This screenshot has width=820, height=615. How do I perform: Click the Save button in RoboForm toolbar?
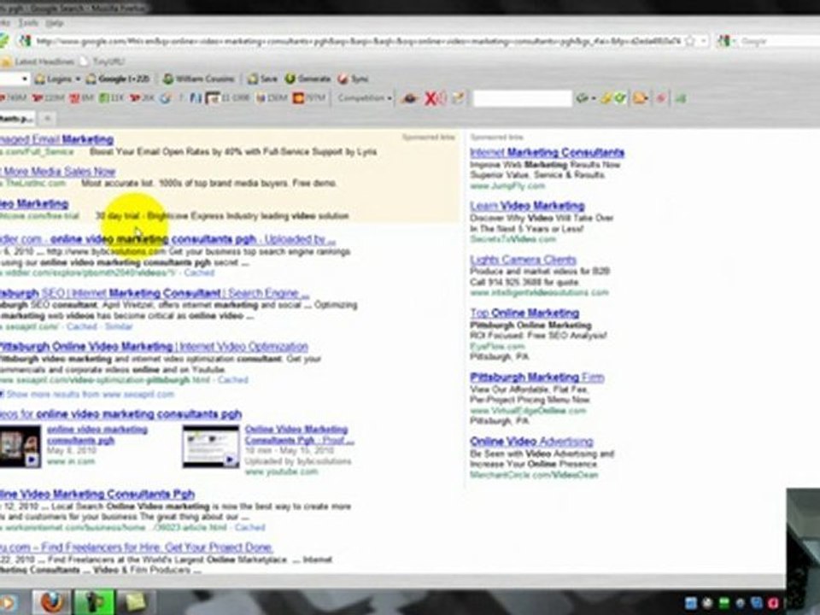pos(262,79)
